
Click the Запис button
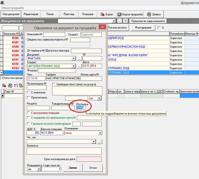point(73,168)
